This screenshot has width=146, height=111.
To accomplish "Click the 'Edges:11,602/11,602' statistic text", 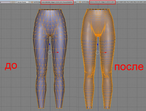I will 108,2.
